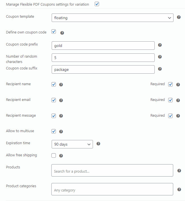This screenshot has height=201, width=185.
Task: Click help icon for Coupon code prefix
Action: 160,45
